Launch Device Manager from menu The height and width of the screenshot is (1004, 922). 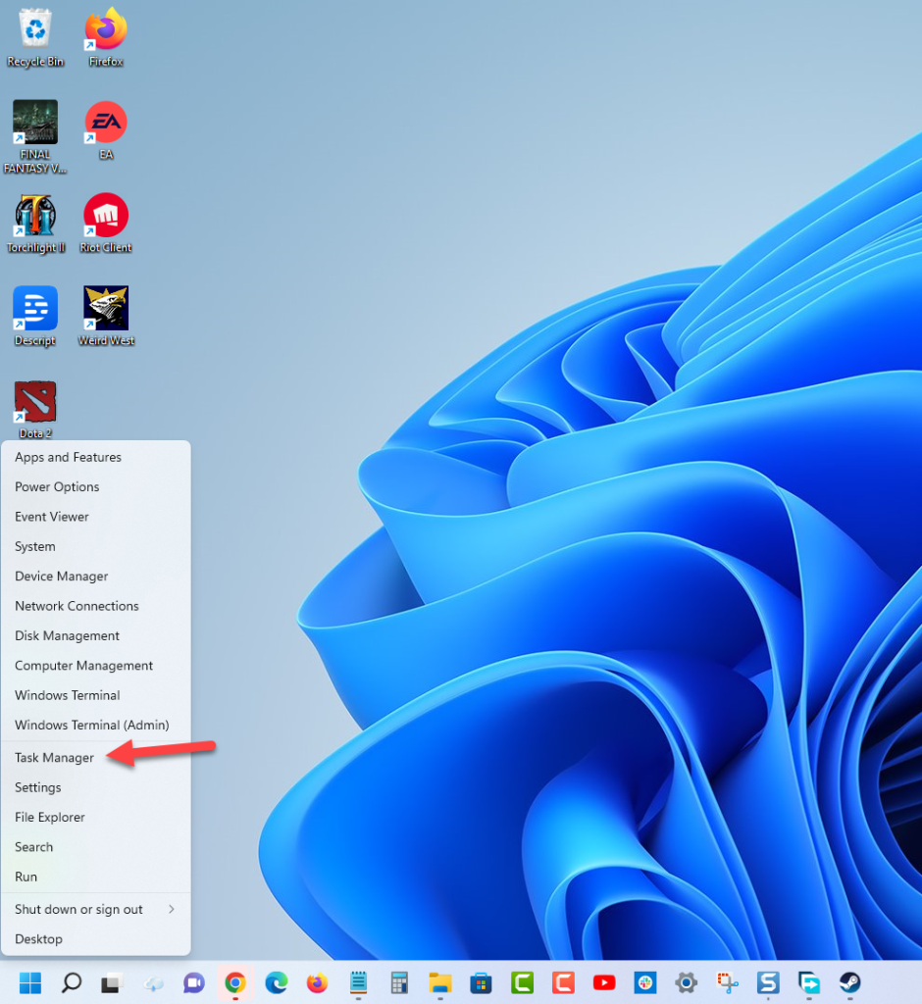(x=96, y=577)
